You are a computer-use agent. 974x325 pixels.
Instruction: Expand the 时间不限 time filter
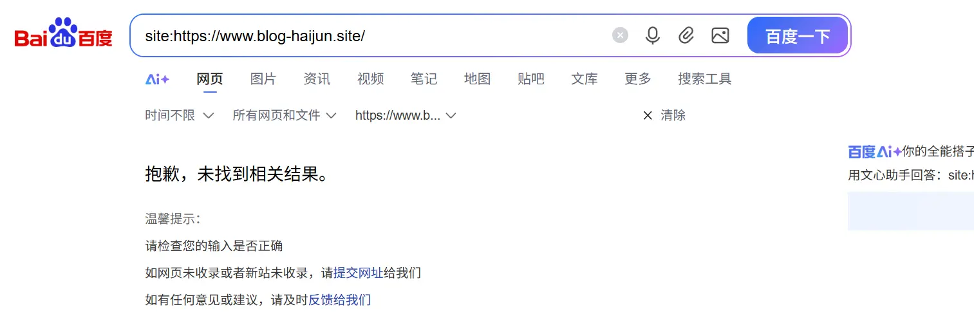click(179, 116)
